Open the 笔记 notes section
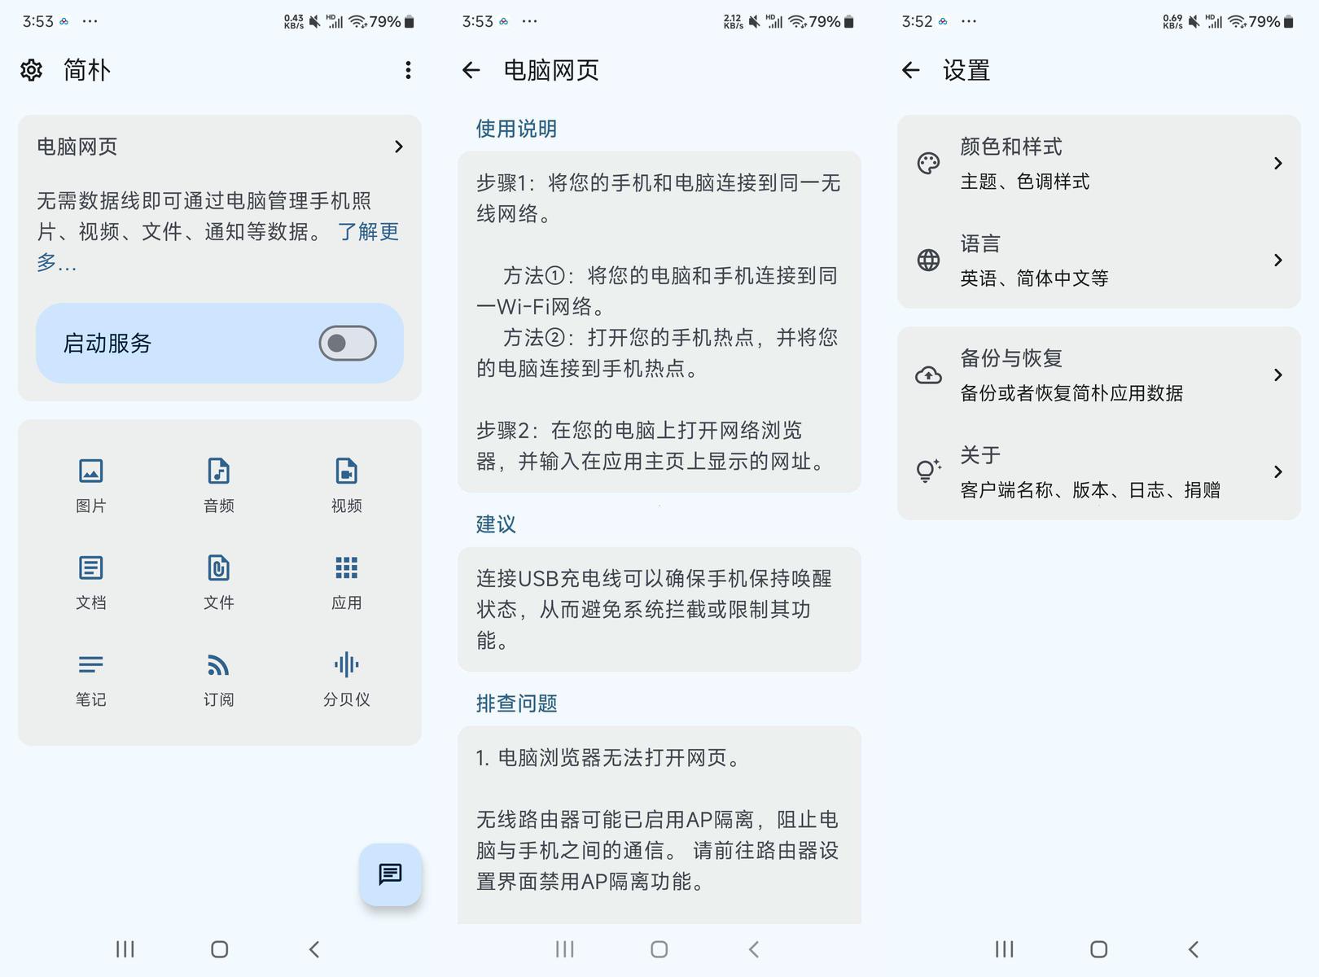This screenshot has height=977, width=1319. (90, 679)
